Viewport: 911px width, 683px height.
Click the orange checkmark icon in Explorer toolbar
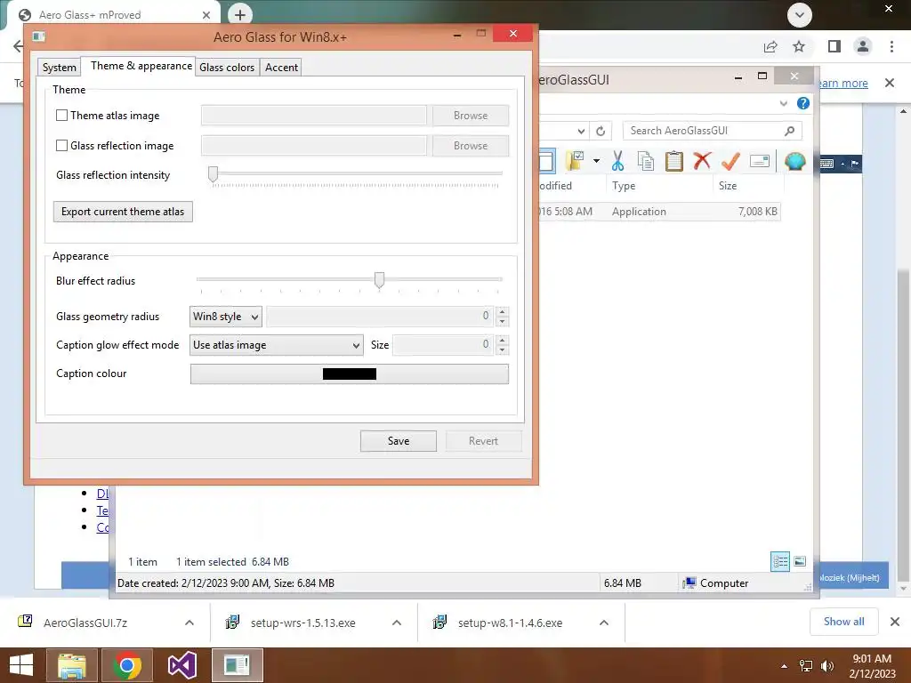[x=730, y=161]
